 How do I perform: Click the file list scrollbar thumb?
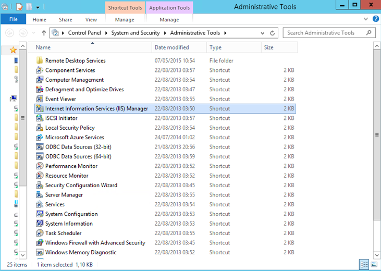point(377,134)
